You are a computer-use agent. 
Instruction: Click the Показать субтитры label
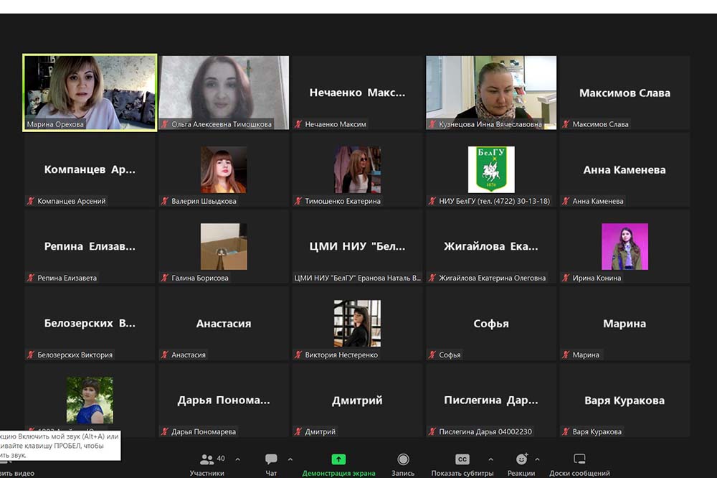click(x=462, y=473)
